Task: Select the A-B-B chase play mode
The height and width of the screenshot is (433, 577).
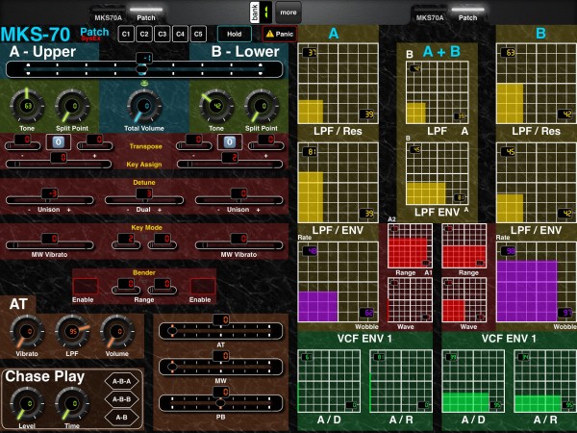Action: (122, 399)
